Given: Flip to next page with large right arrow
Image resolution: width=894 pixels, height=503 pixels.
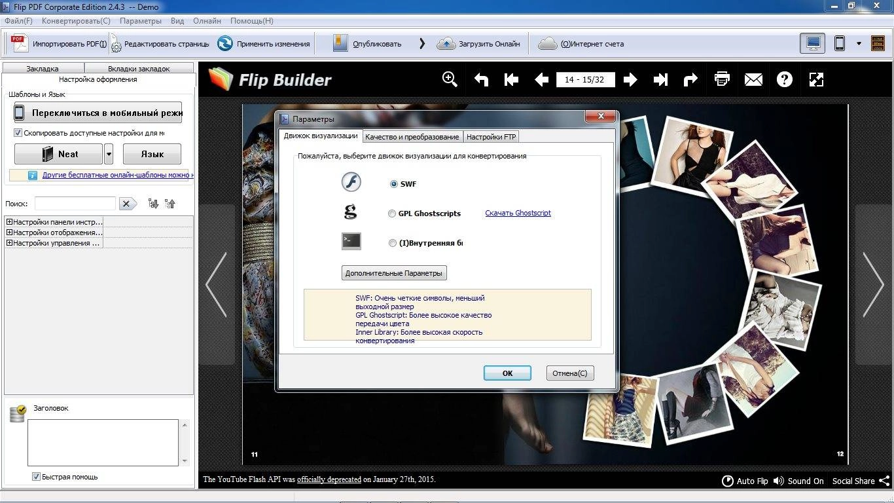Looking at the screenshot, I should (873, 285).
